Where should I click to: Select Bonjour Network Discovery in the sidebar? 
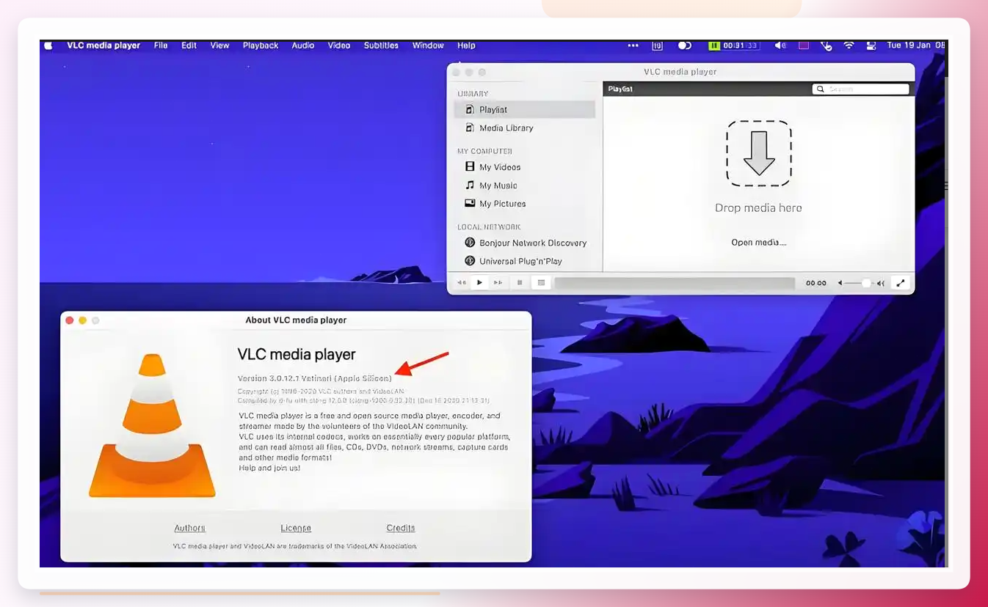525,243
